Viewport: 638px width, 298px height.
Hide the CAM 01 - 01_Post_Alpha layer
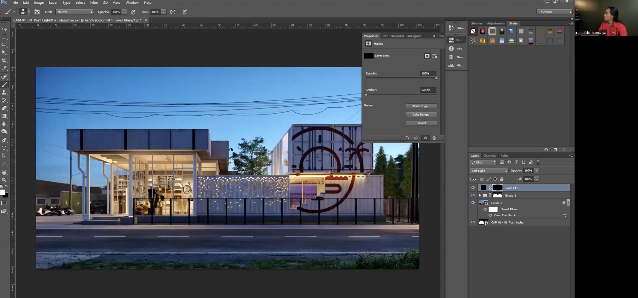473,222
